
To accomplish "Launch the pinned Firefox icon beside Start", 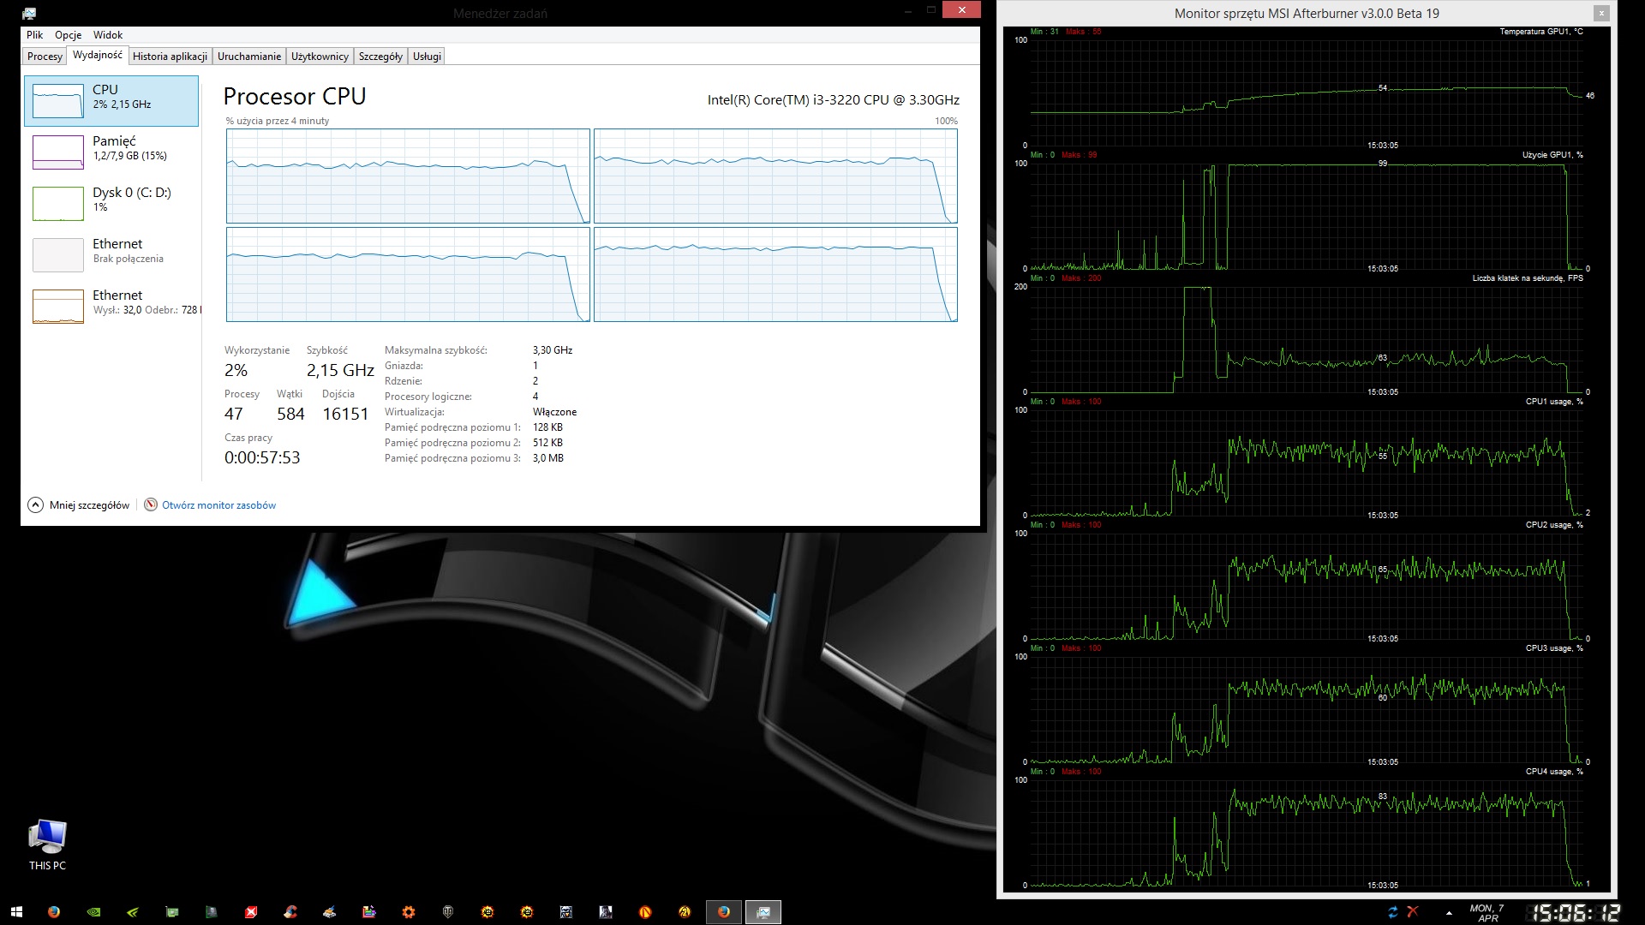I will click(x=54, y=912).
